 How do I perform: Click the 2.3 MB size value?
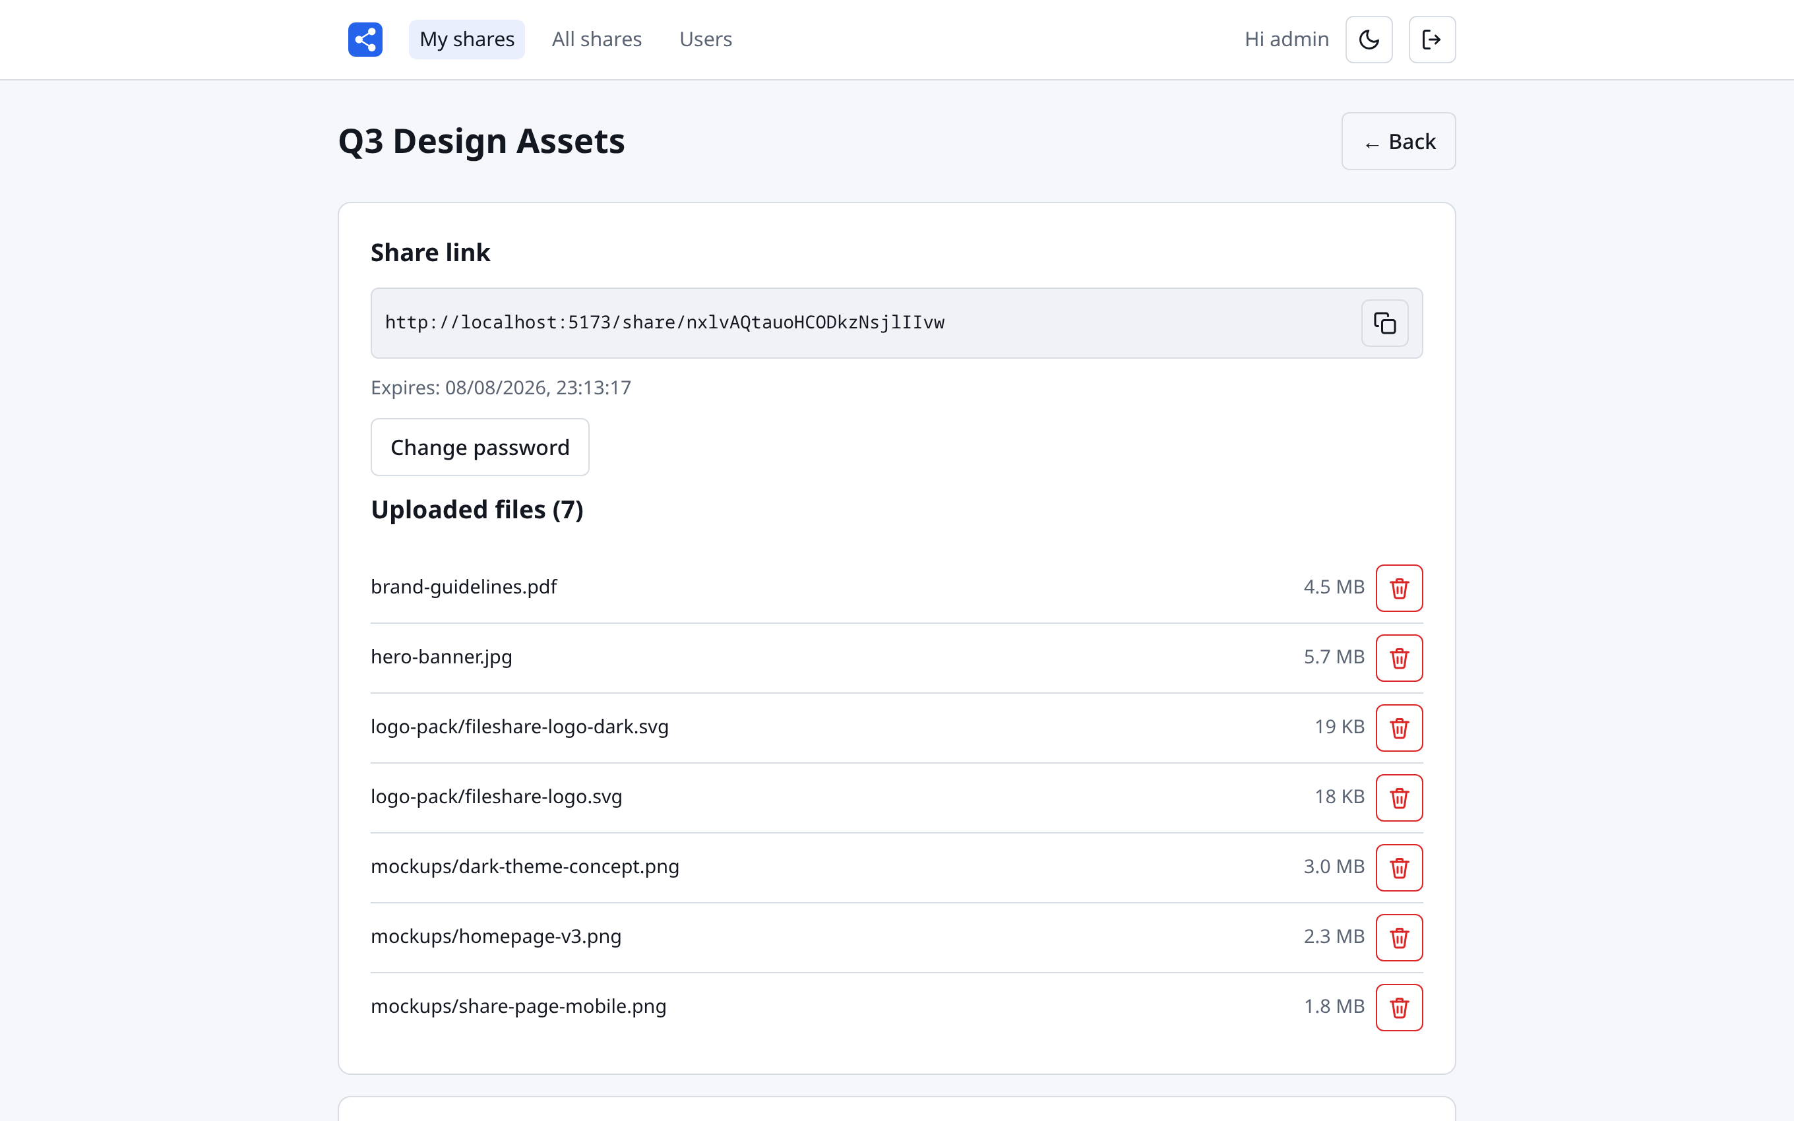1334,936
